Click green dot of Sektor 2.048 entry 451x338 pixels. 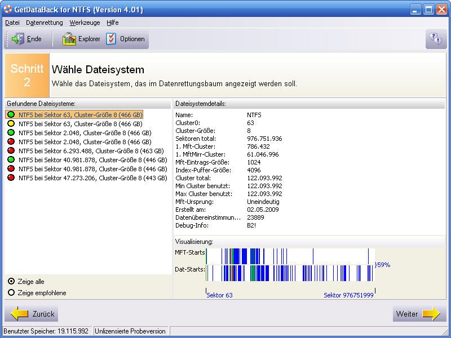click(11, 132)
